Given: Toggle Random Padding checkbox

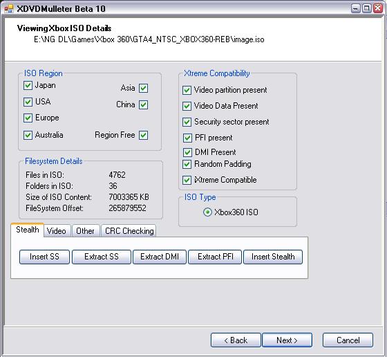Looking at the screenshot, I should point(187,164).
